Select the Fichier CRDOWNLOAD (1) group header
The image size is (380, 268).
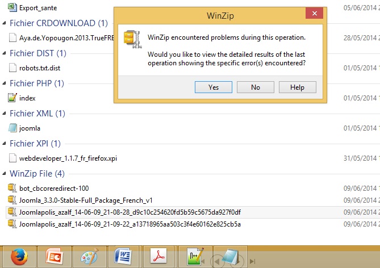(59, 23)
